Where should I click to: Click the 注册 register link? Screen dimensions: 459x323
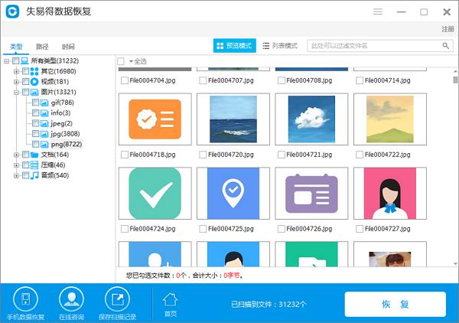pyautogui.click(x=448, y=29)
